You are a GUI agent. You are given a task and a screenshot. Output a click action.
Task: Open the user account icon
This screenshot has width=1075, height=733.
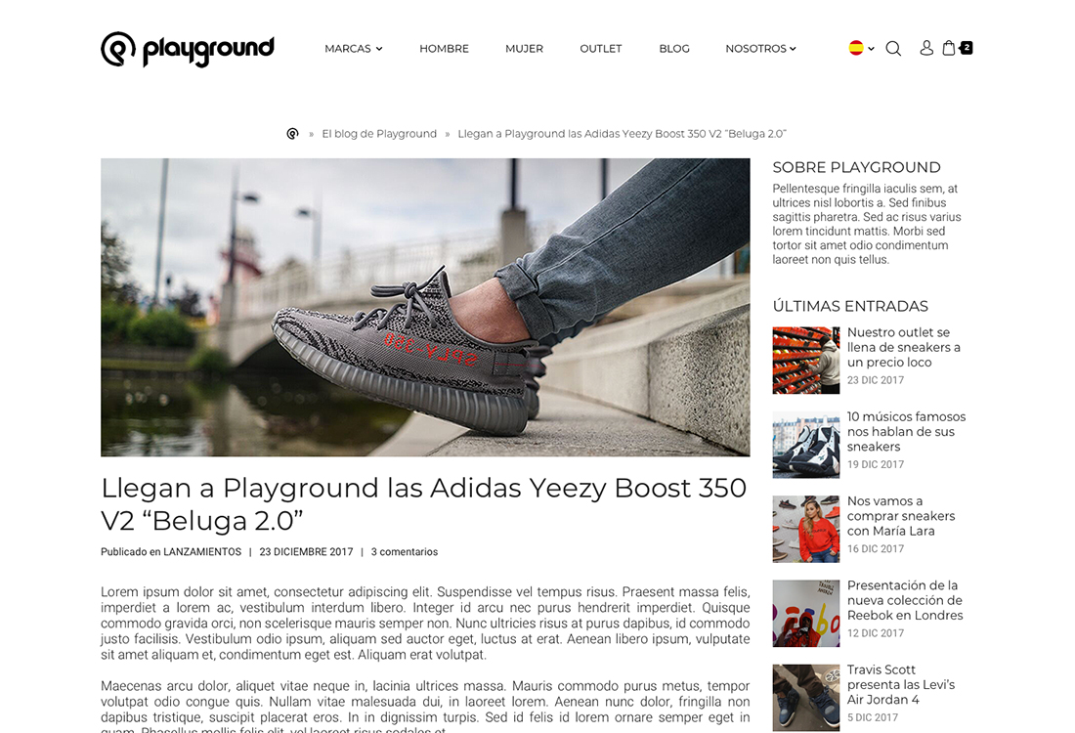point(926,48)
